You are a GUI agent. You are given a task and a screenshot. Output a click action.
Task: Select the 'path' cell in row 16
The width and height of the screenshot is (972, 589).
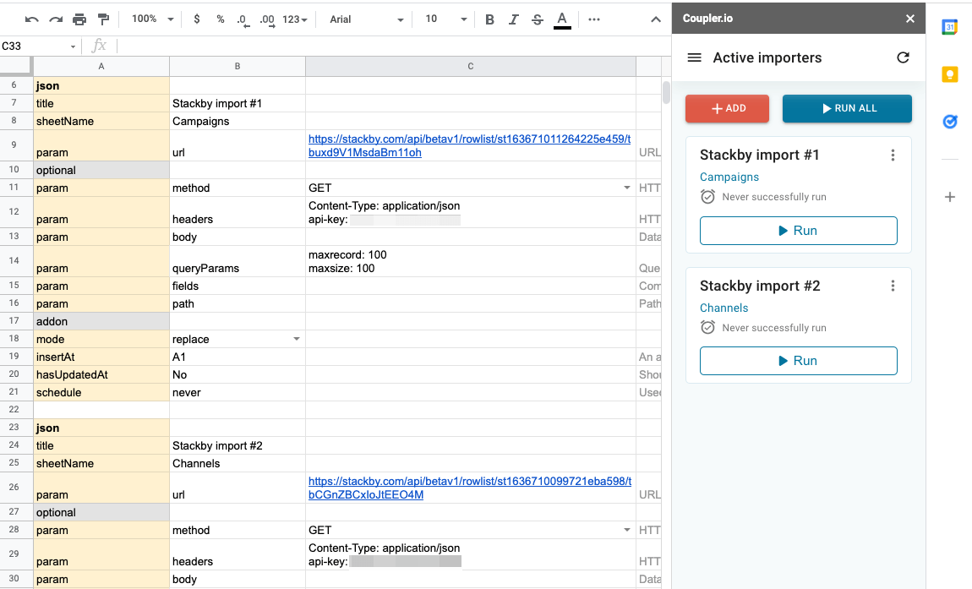click(238, 304)
